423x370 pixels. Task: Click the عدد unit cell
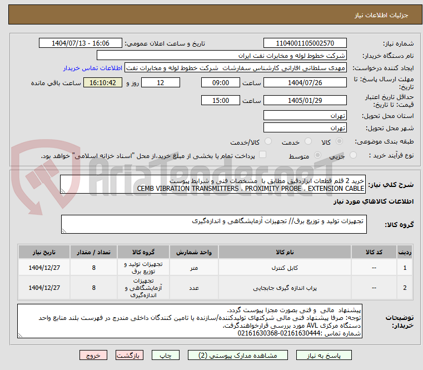point(193,288)
